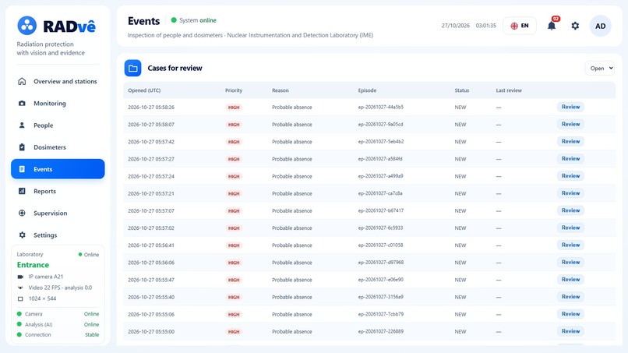Click the Settings gear icon in sidebar
Viewport: 628px width, 353px height.
22,235
